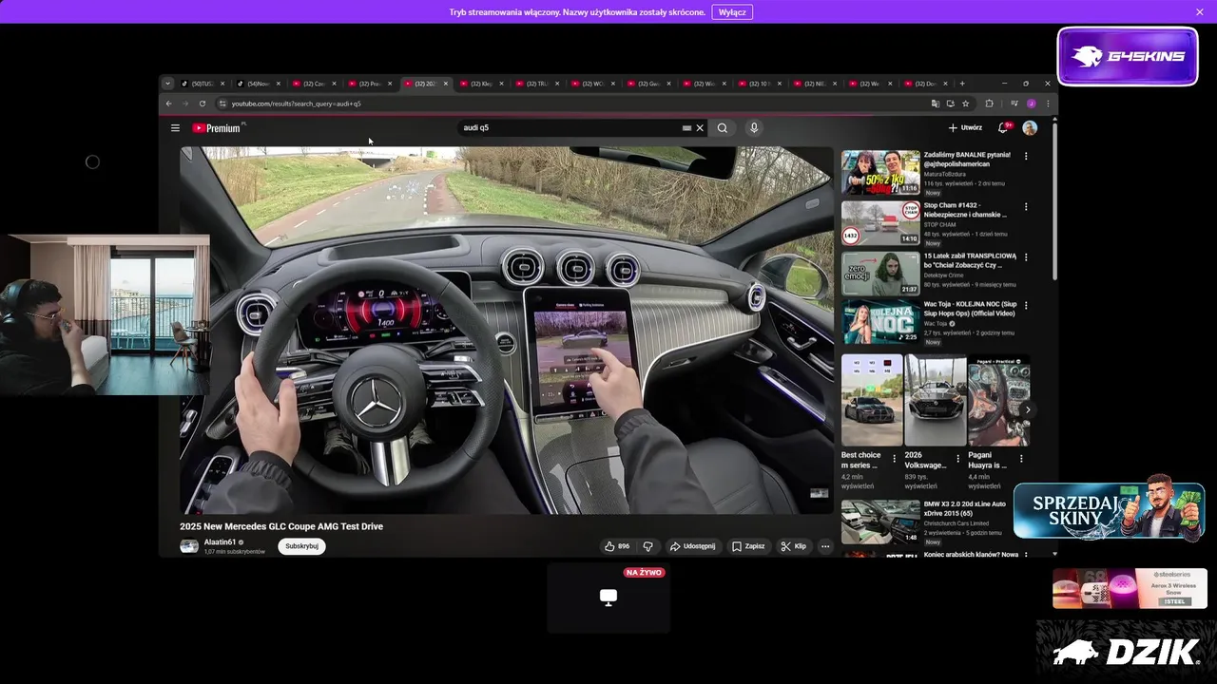Open the Alaatin61 channel name link
The width and height of the screenshot is (1217, 684).
click(221, 542)
